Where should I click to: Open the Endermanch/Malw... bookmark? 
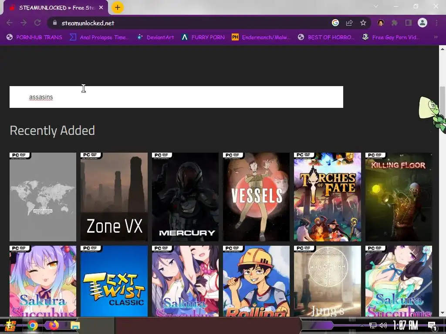pos(261,37)
